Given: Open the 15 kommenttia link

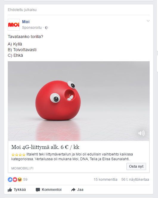Looking at the screenshot, I should 106,180.
